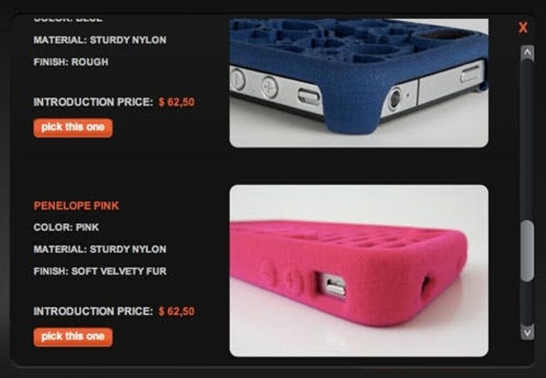Click the pink case's $ 62,50 price
546x378 pixels.
coord(177,311)
